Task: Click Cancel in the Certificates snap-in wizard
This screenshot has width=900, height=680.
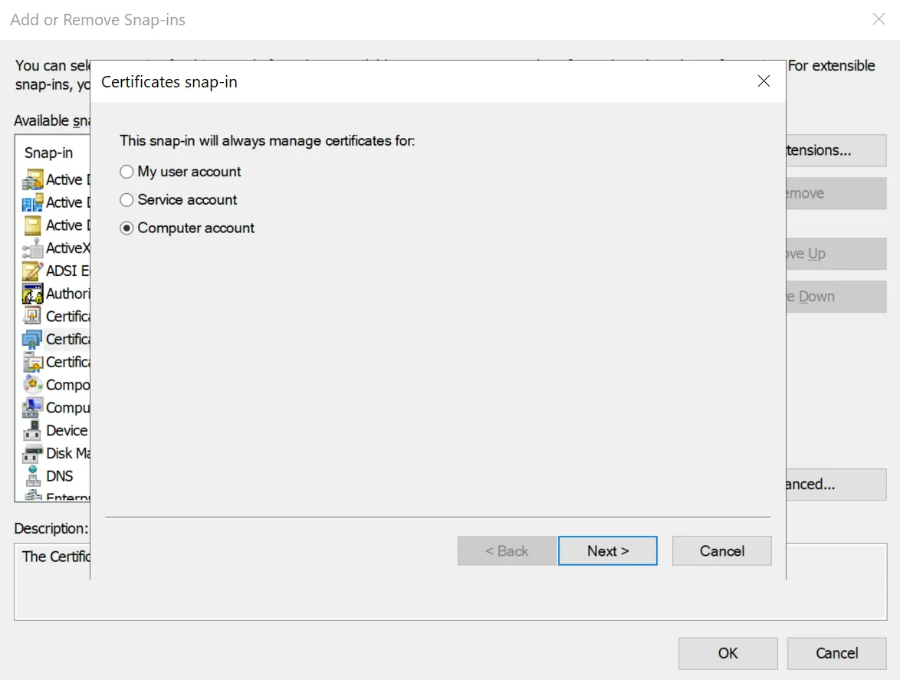Action: 721,551
